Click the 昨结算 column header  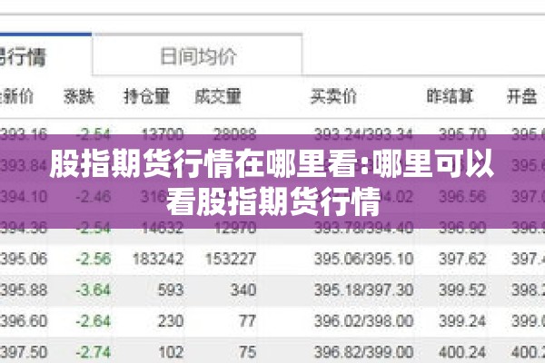click(x=450, y=96)
